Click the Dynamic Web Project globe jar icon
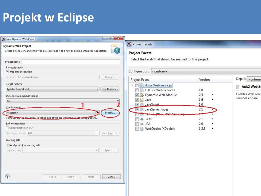Screen dimensions: 261x196 pos(116,49)
